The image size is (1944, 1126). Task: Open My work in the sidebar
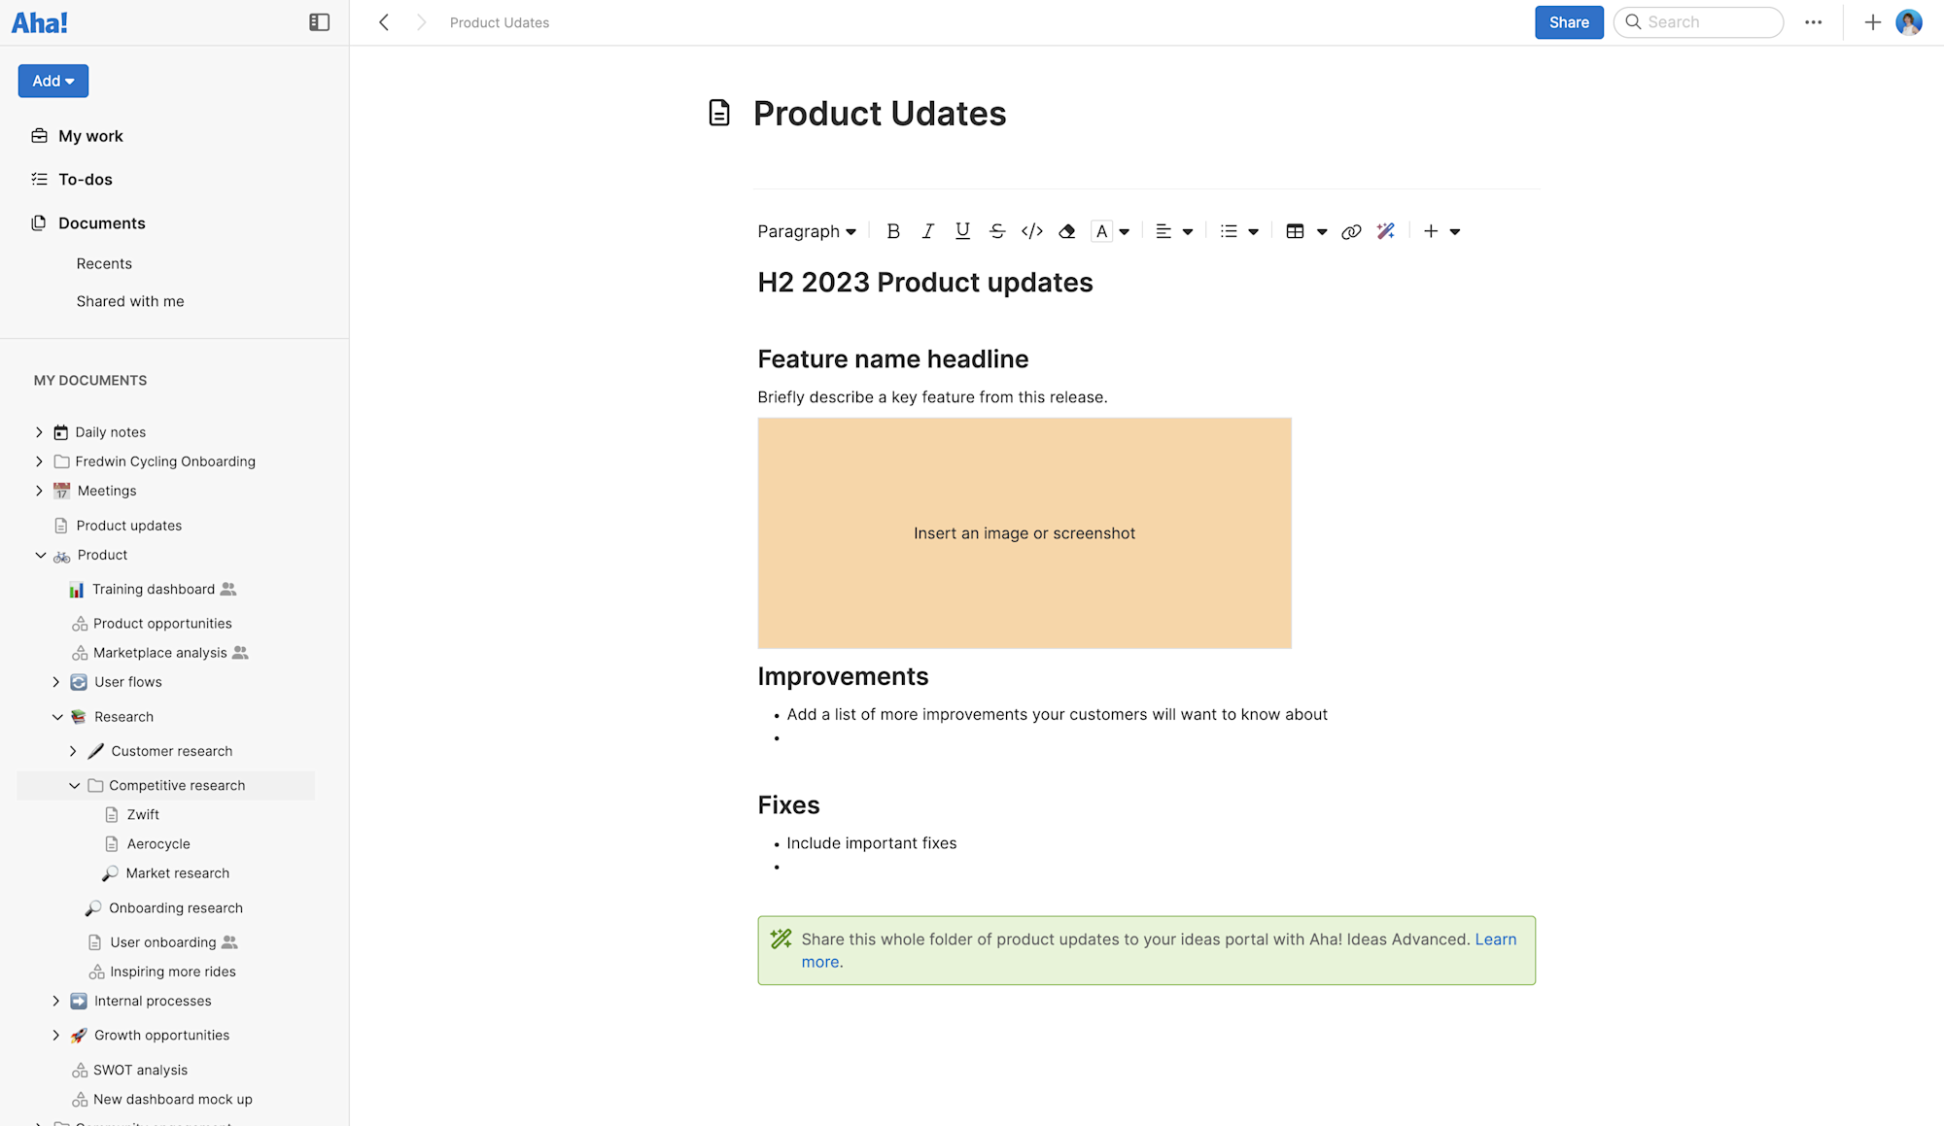pos(90,136)
